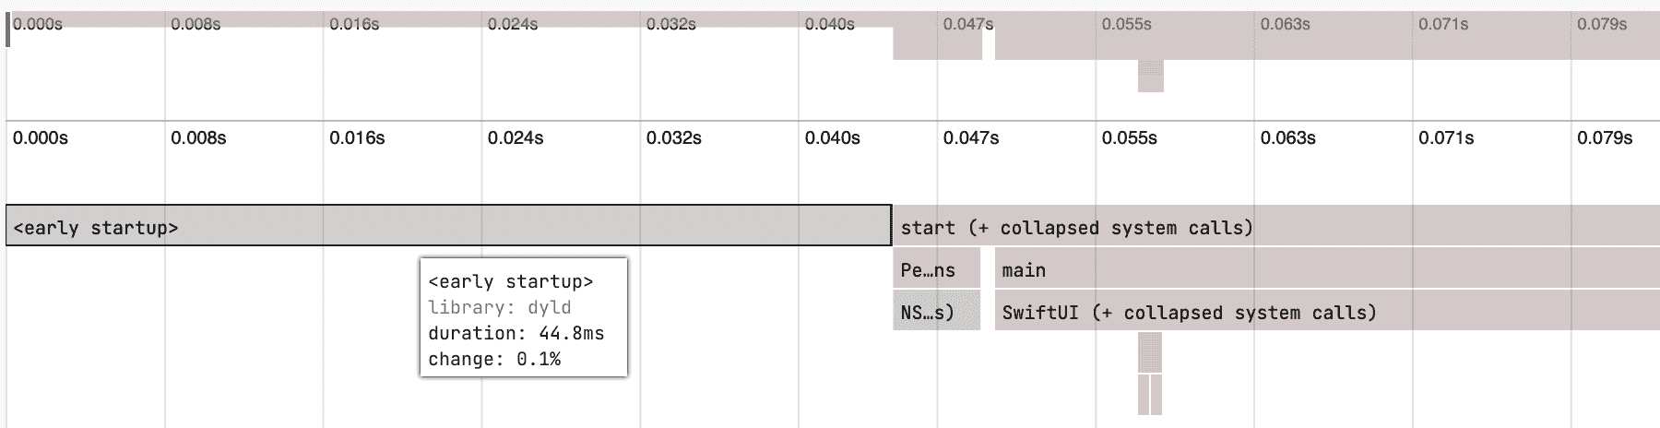Click the 0.000s mark on the main ruler
This screenshot has width=1660, height=428.
pos(41,138)
